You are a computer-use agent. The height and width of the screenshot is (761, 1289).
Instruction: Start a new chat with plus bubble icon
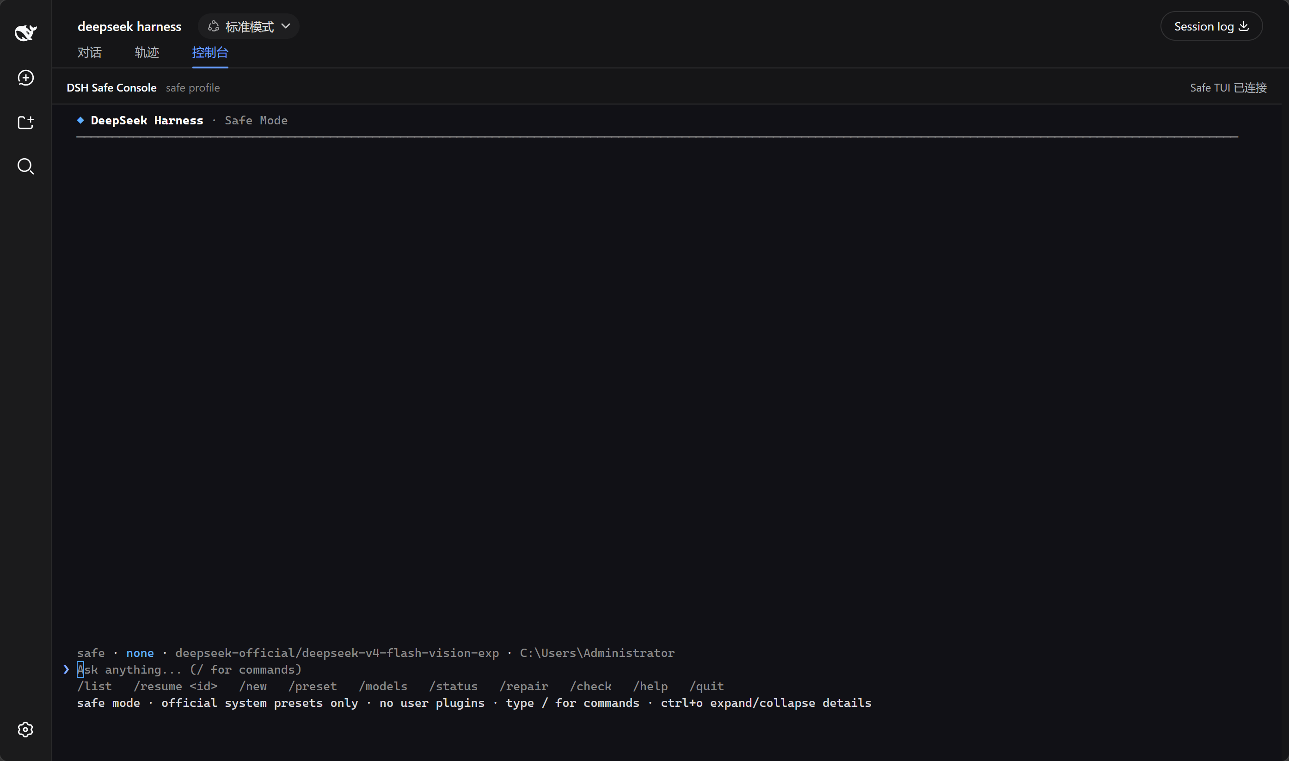pyautogui.click(x=25, y=78)
